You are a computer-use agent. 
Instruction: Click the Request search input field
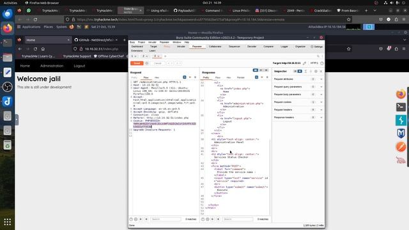point(166,219)
